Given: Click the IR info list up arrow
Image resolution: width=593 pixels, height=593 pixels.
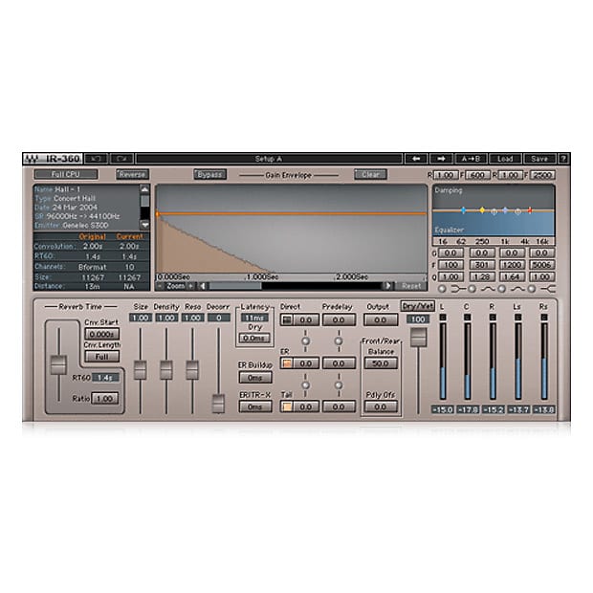Looking at the screenshot, I should [x=144, y=189].
